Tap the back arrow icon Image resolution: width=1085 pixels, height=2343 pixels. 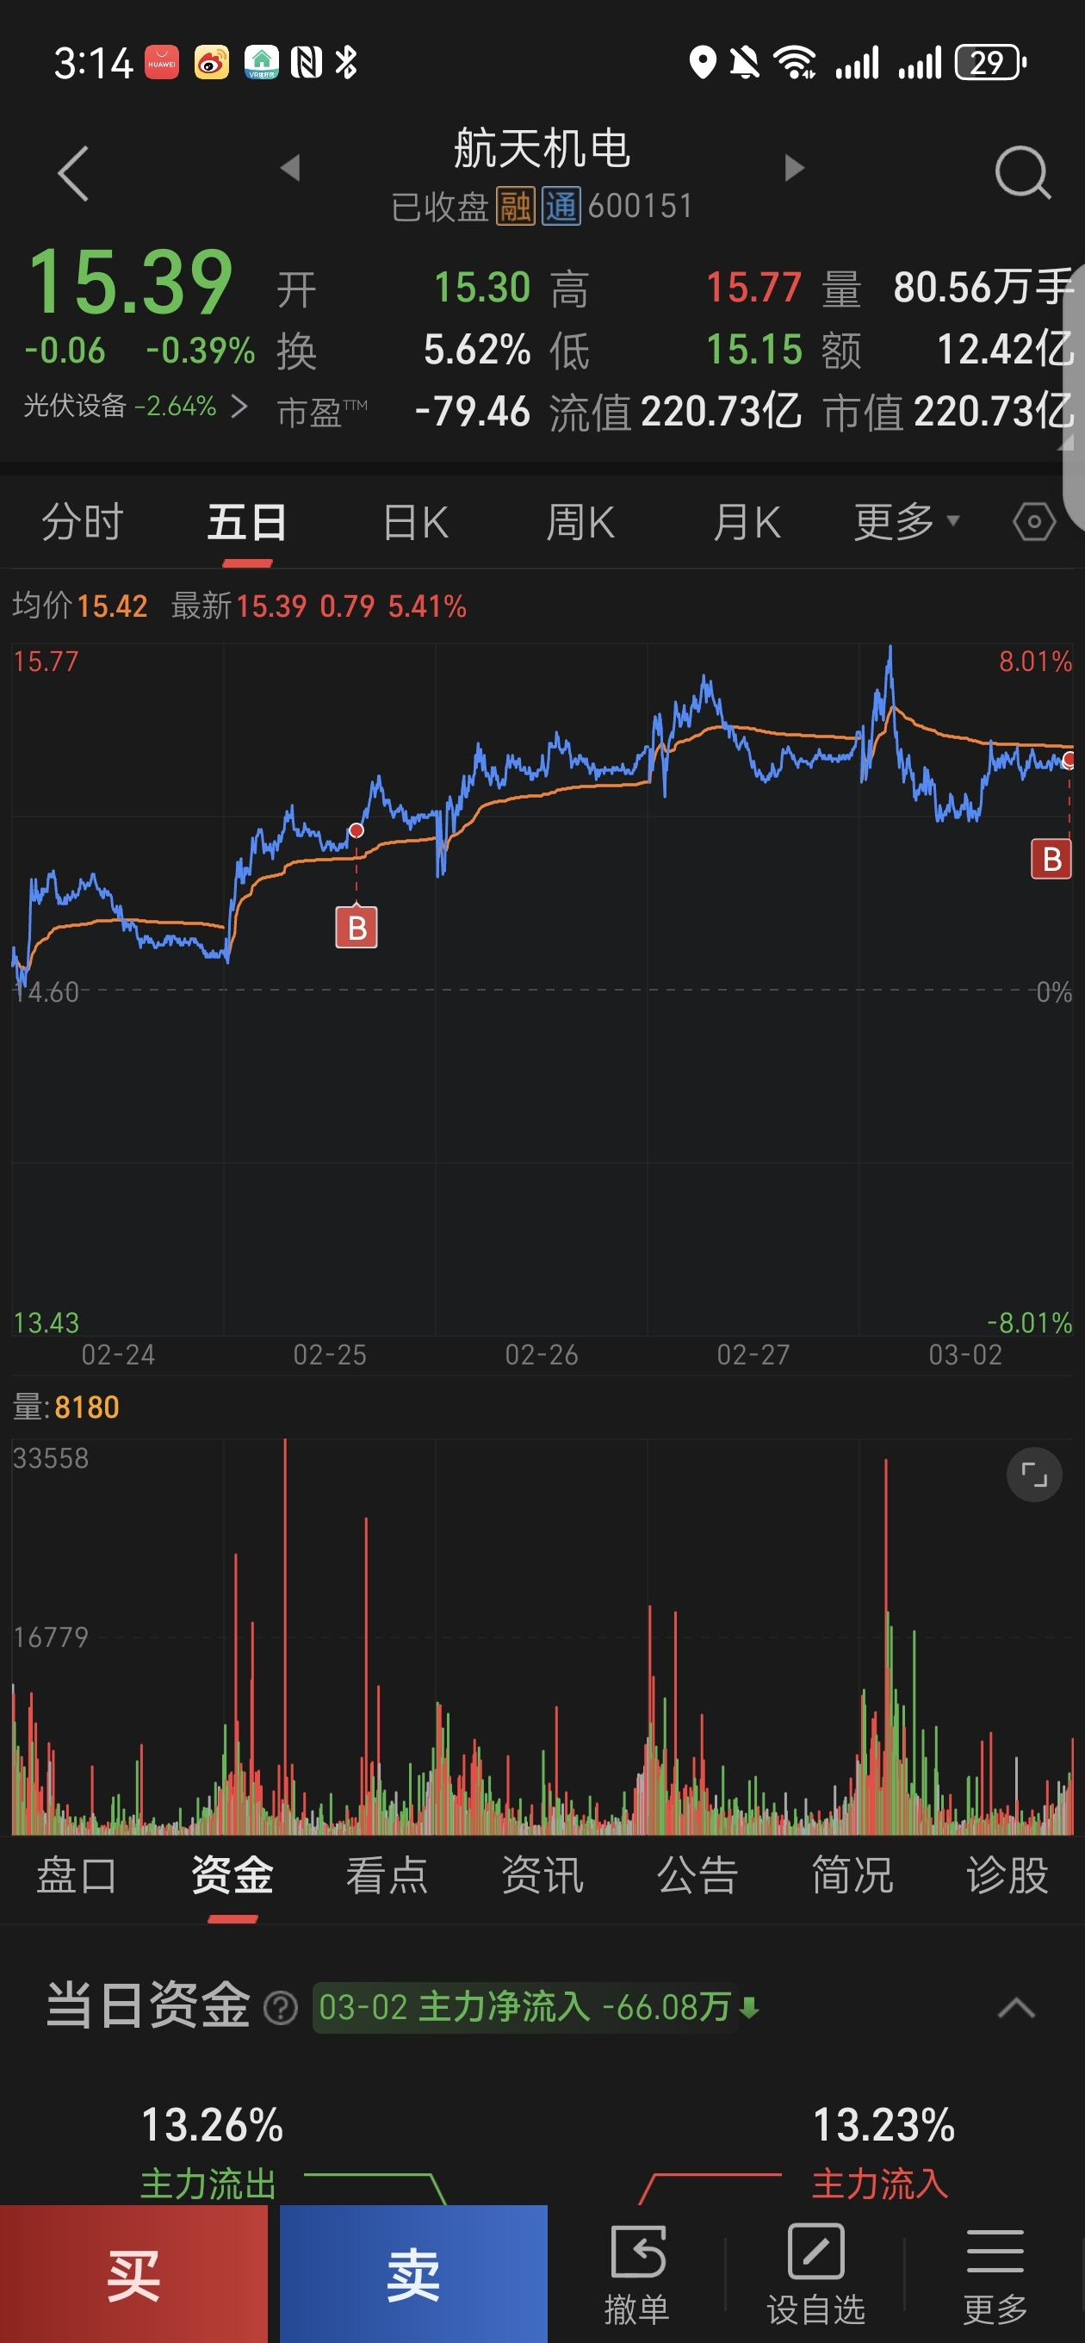tap(72, 173)
